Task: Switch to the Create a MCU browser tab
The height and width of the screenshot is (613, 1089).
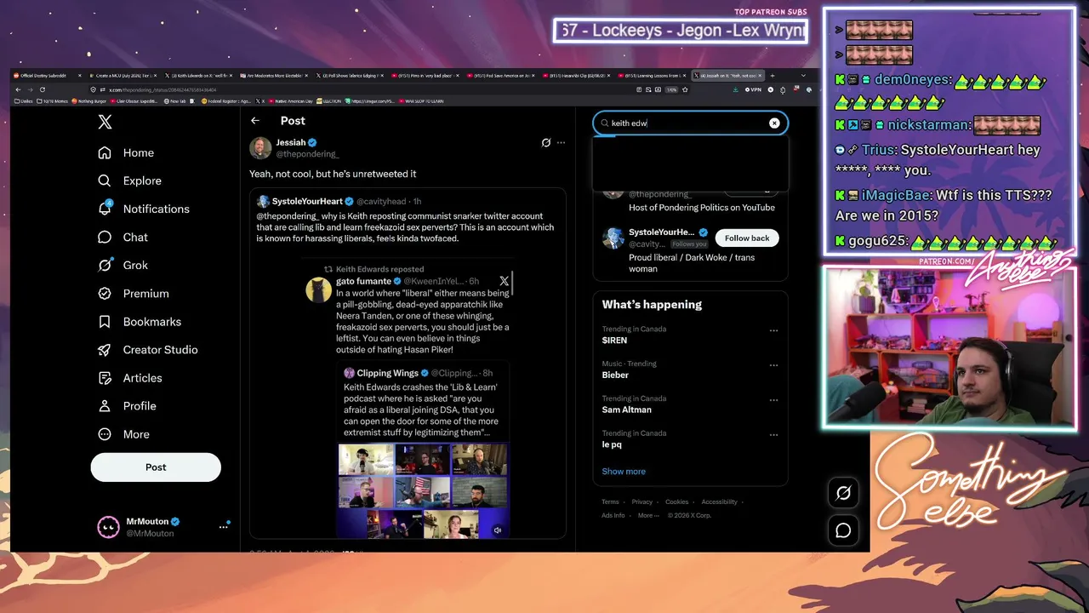Action: click(124, 76)
